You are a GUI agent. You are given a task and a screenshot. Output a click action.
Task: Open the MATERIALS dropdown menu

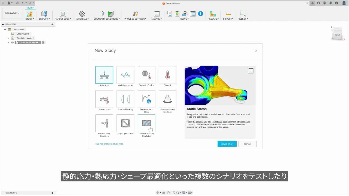point(82,19)
